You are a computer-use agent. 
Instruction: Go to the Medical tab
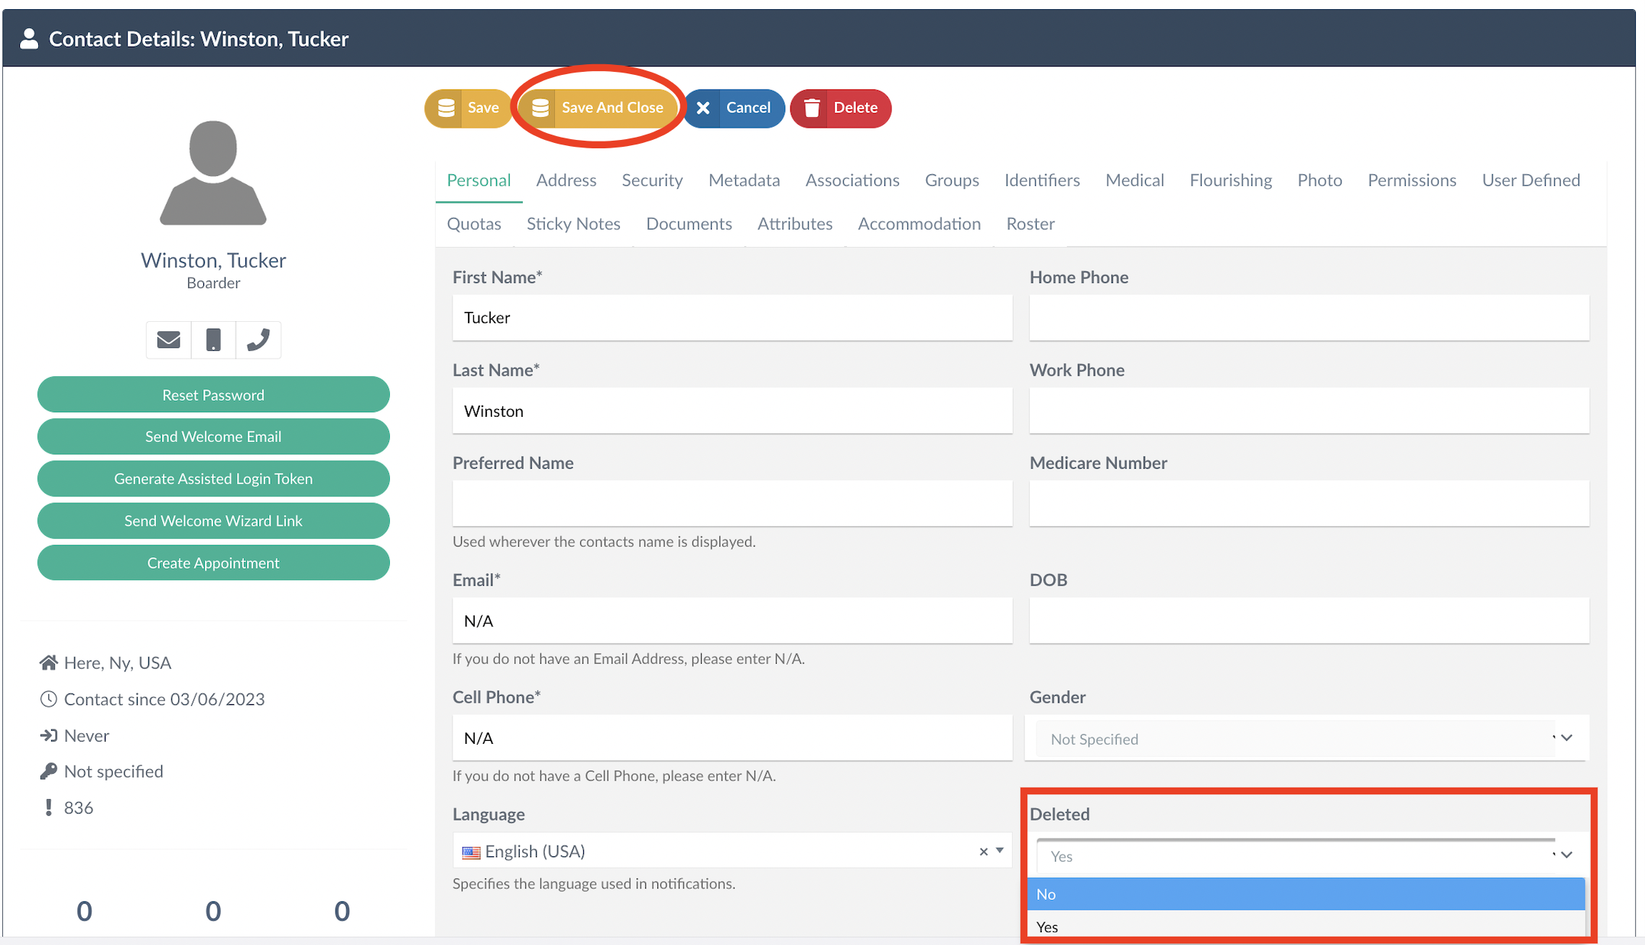[x=1134, y=180]
